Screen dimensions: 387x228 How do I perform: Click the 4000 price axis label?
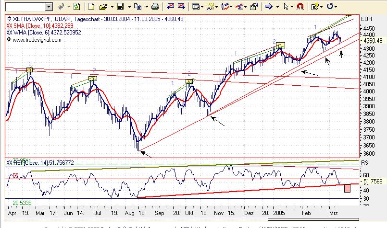coord(369,91)
